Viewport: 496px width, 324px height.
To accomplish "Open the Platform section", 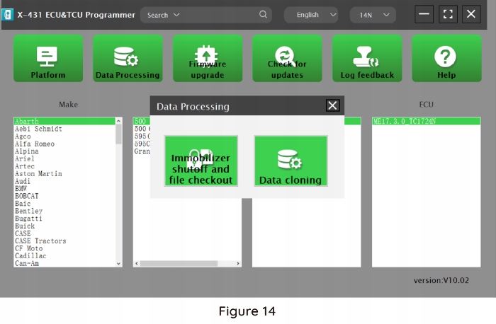I will click(48, 59).
